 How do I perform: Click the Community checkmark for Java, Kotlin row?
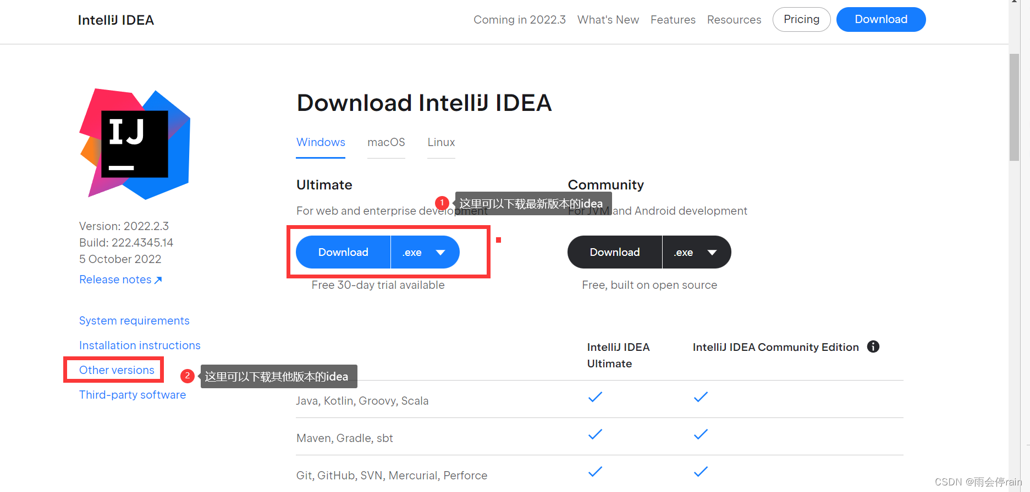click(x=701, y=397)
